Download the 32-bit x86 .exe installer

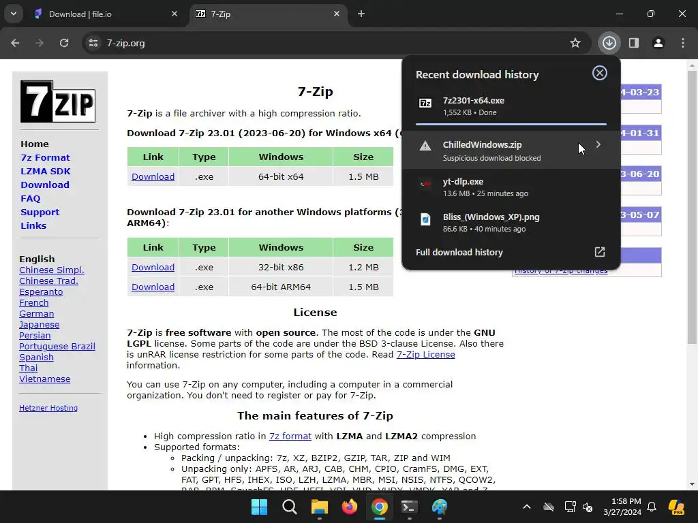coord(153,267)
